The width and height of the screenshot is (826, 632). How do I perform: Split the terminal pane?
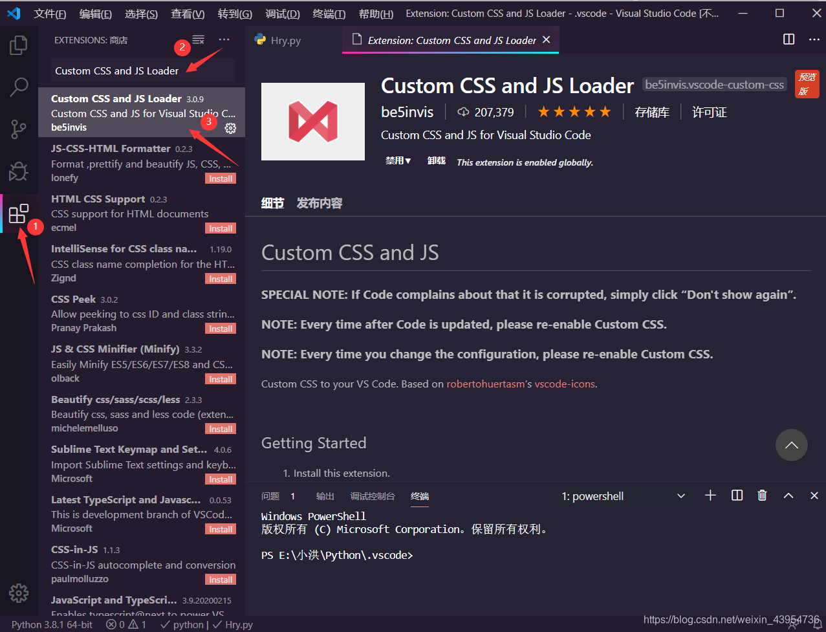(737, 496)
